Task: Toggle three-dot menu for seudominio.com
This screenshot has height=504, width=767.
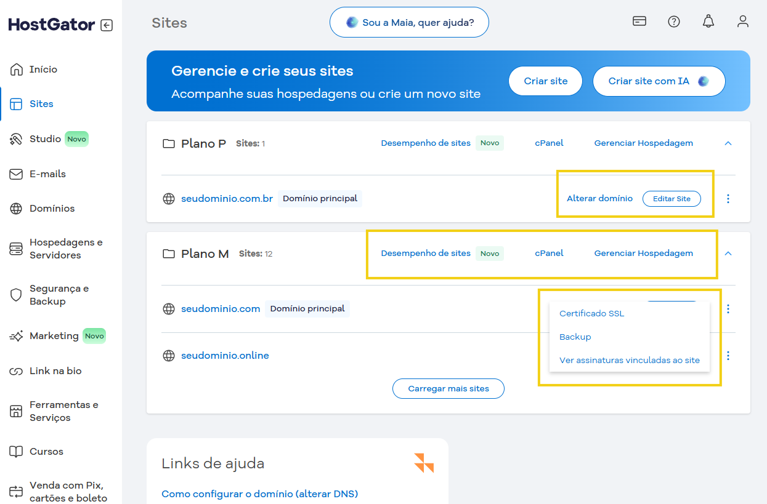Action: click(728, 309)
